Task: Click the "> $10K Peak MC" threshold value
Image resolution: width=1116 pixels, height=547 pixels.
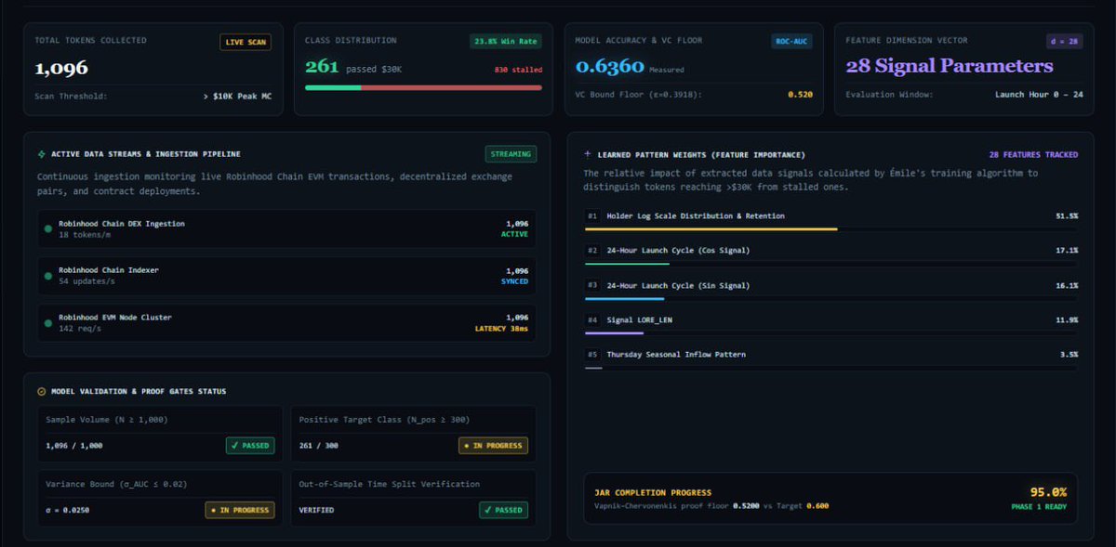Action: coord(236,96)
